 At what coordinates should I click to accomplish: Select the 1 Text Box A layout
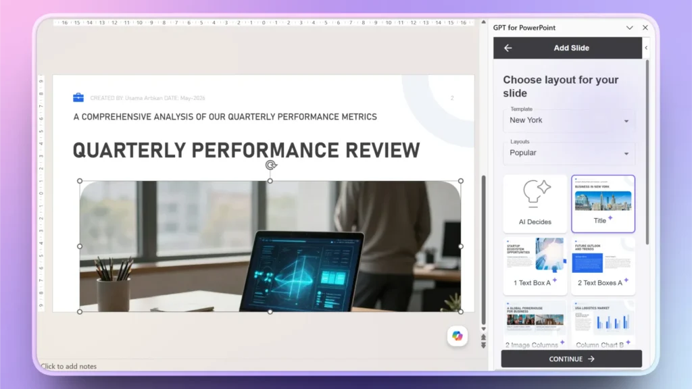(535, 265)
